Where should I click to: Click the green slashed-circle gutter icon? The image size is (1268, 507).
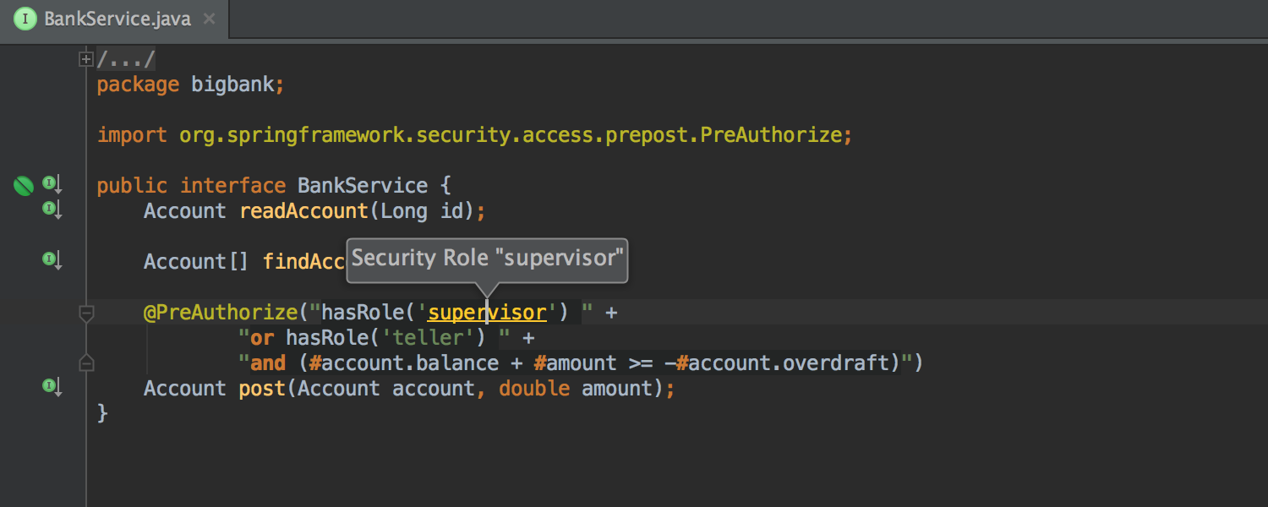[x=23, y=185]
